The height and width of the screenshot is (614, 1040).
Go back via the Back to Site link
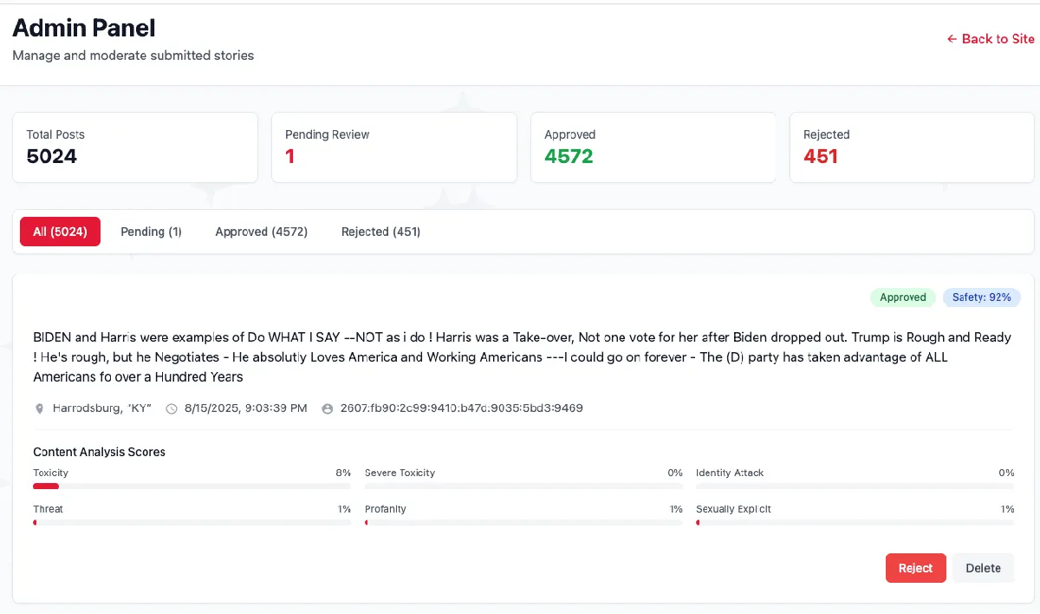990,39
